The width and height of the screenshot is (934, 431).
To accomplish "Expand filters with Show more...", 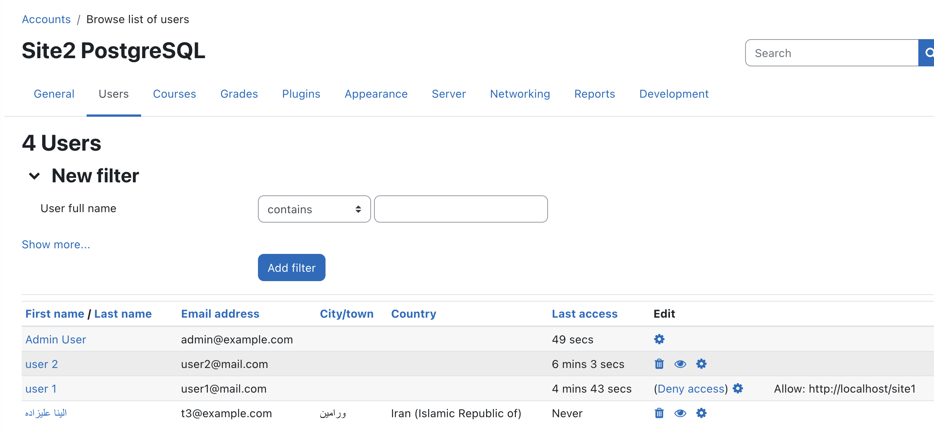I will click(x=56, y=245).
